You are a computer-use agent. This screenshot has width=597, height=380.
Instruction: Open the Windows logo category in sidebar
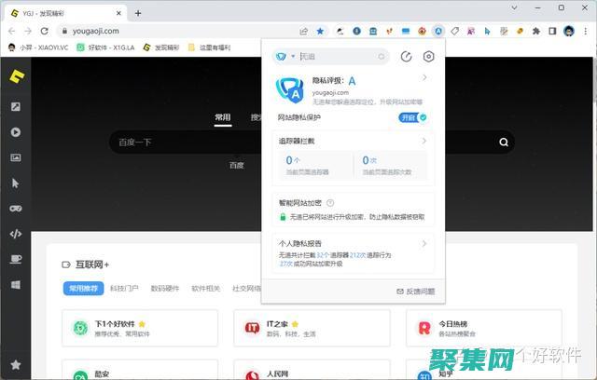point(16,285)
